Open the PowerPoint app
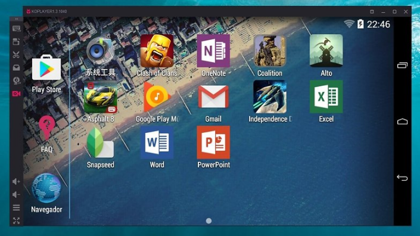 click(213, 142)
